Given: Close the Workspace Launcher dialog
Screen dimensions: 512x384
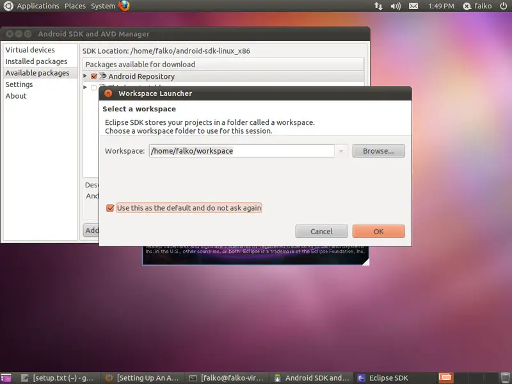Looking at the screenshot, I should tap(108, 93).
